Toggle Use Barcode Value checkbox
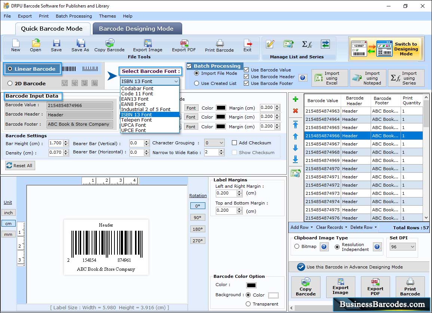 (246, 70)
